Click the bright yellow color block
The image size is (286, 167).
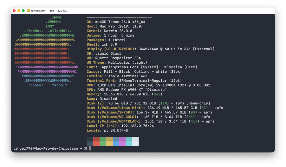click(110, 144)
